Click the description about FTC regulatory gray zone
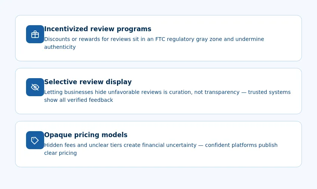 [154, 43]
